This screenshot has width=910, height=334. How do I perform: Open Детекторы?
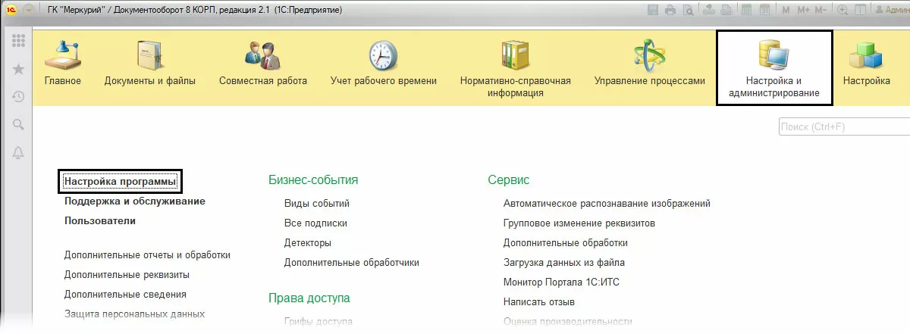tap(308, 243)
